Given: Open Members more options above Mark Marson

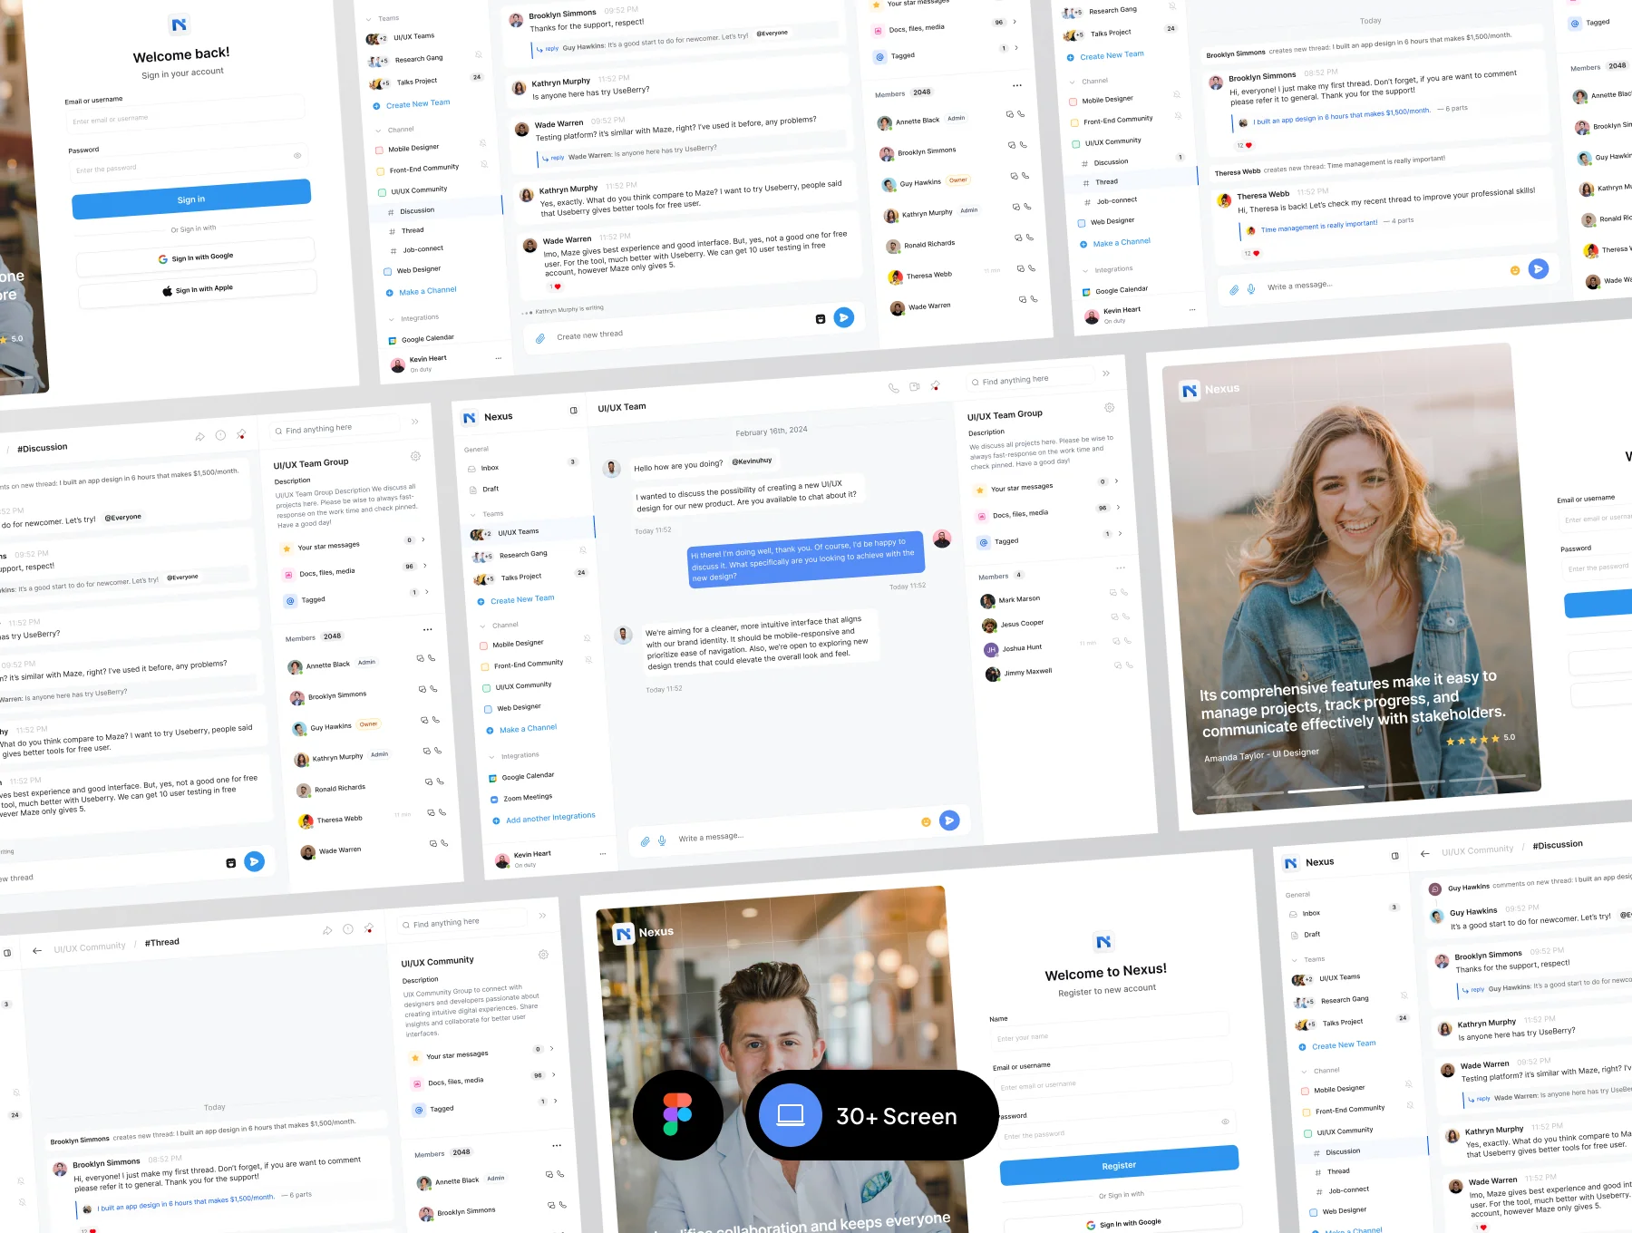Looking at the screenshot, I should (1121, 568).
